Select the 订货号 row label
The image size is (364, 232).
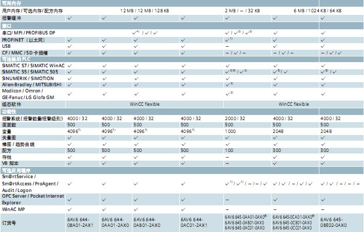pos(9,223)
